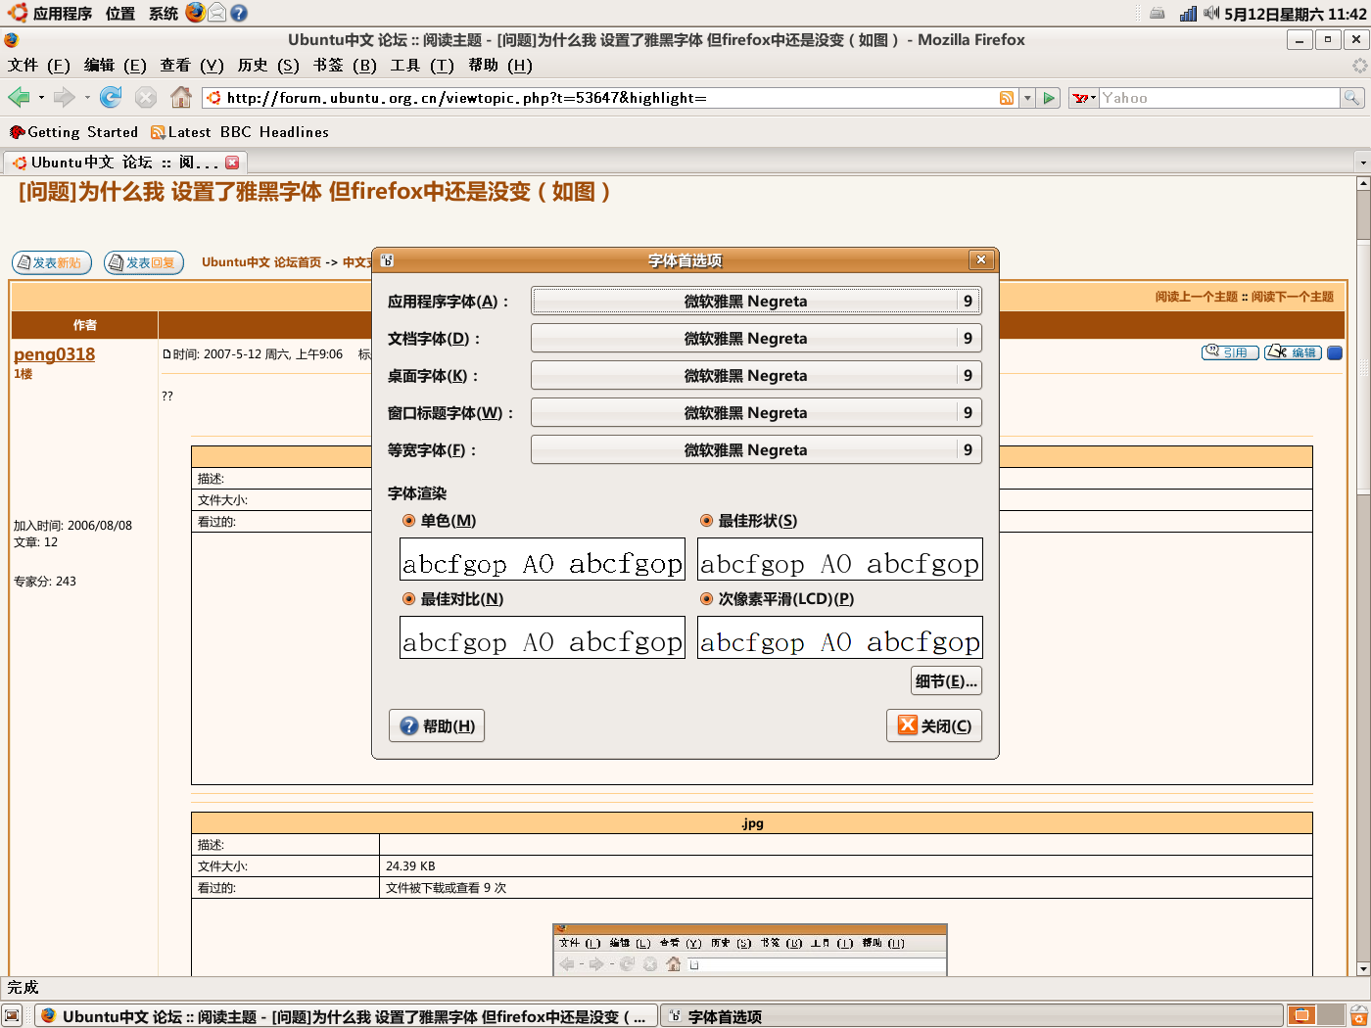Click the scrollbar down arrow
1371x1028 pixels.
(x=1363, y=968)
